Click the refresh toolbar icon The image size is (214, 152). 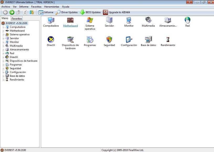click(x=25, y=12)
